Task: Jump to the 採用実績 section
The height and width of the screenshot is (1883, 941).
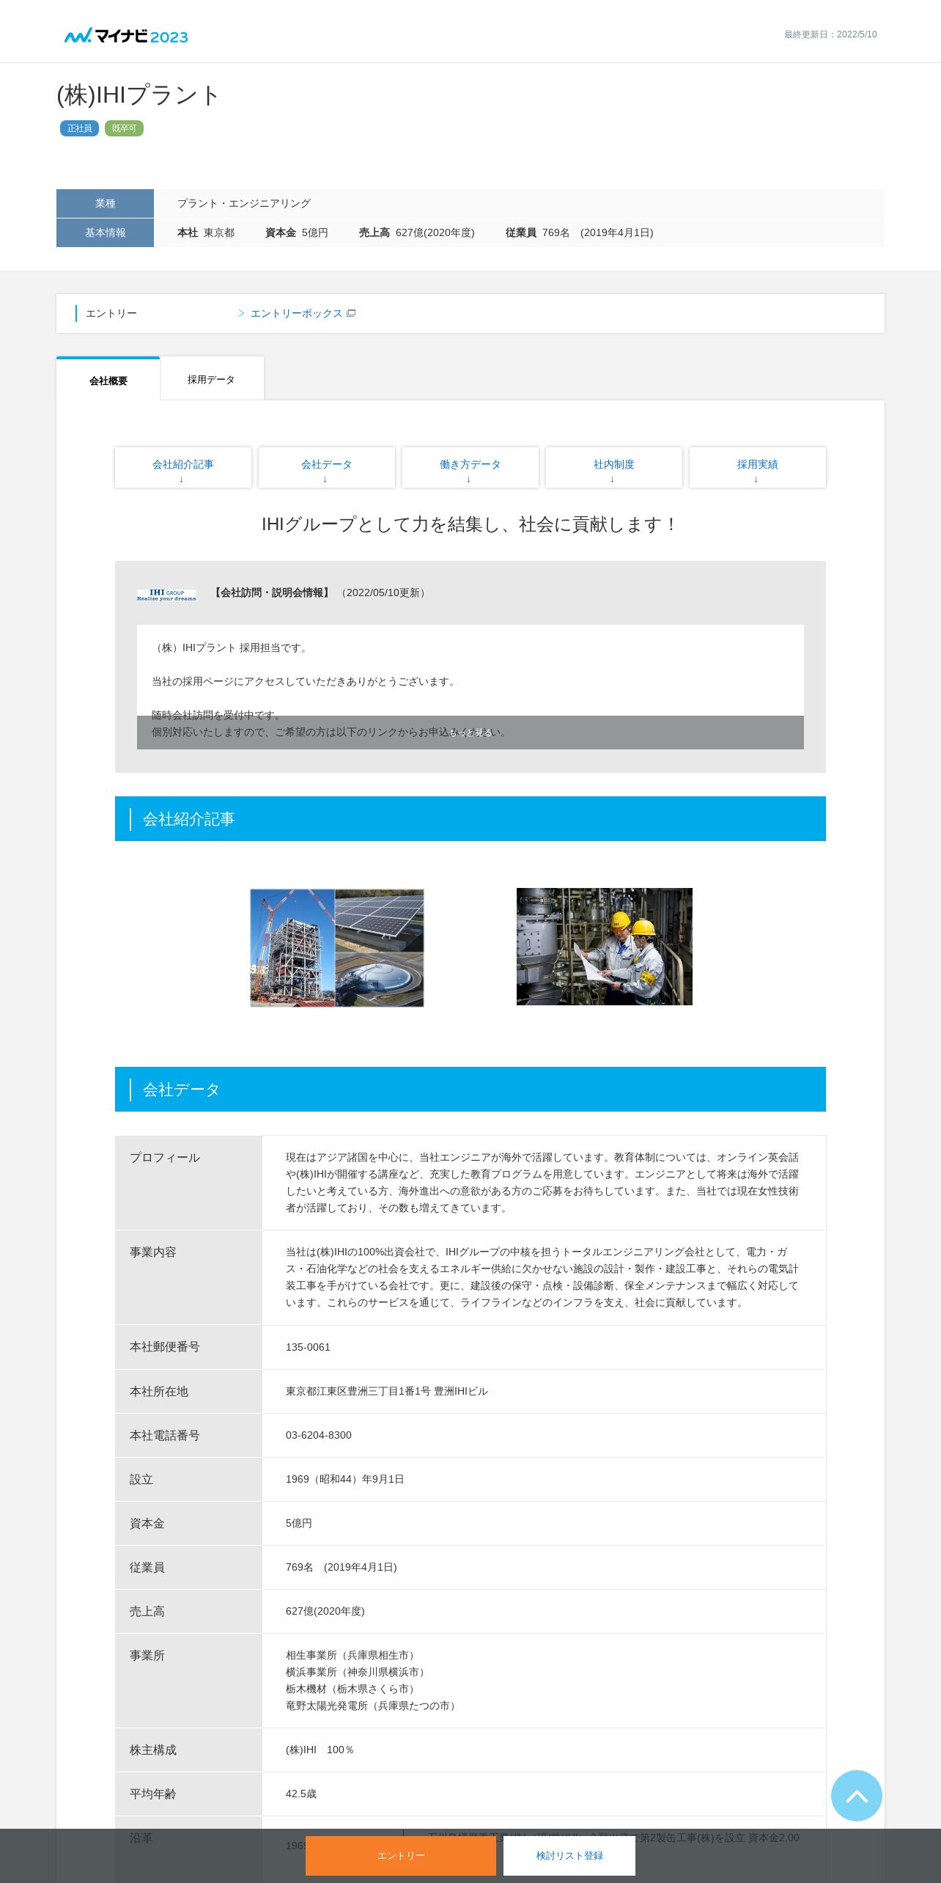Action: 758,468
